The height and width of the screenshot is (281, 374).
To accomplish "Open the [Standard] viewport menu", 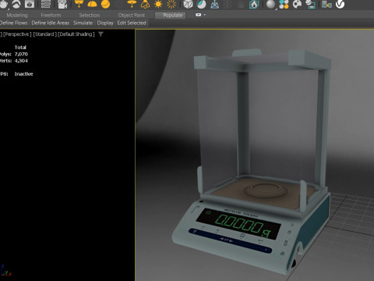I will pos(44,34).
